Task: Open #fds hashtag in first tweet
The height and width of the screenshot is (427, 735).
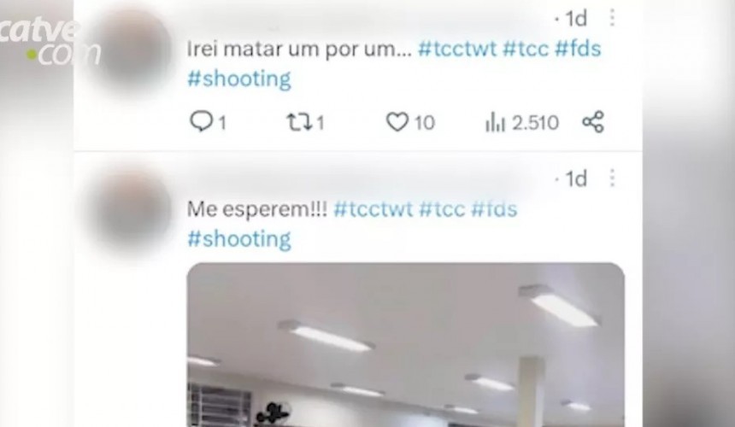Action: [578, 49]
